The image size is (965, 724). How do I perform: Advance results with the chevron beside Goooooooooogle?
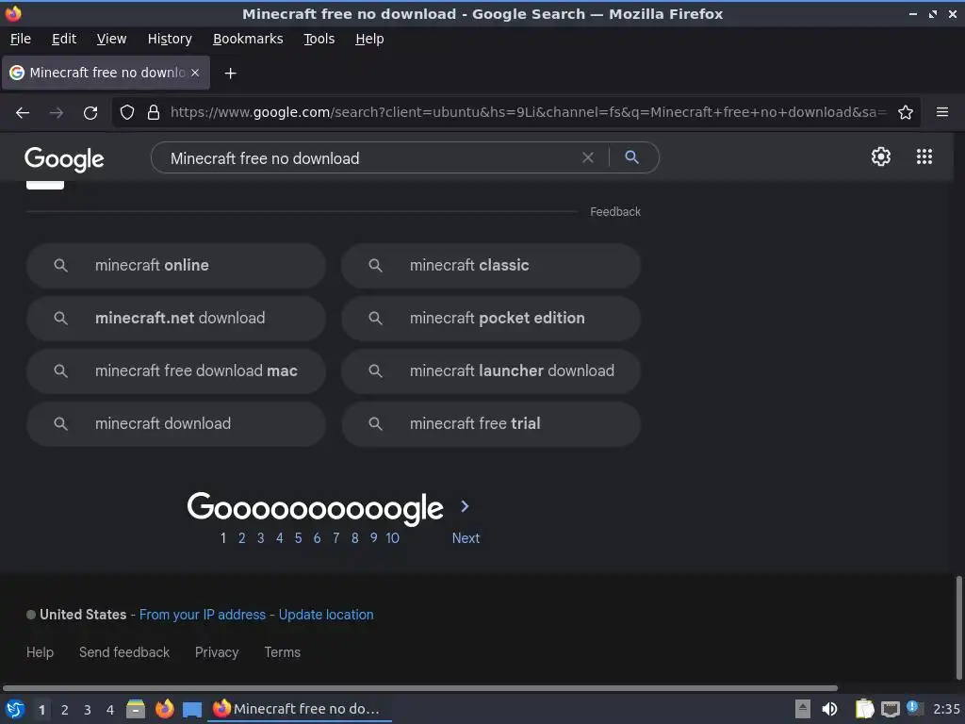point(465,506)
